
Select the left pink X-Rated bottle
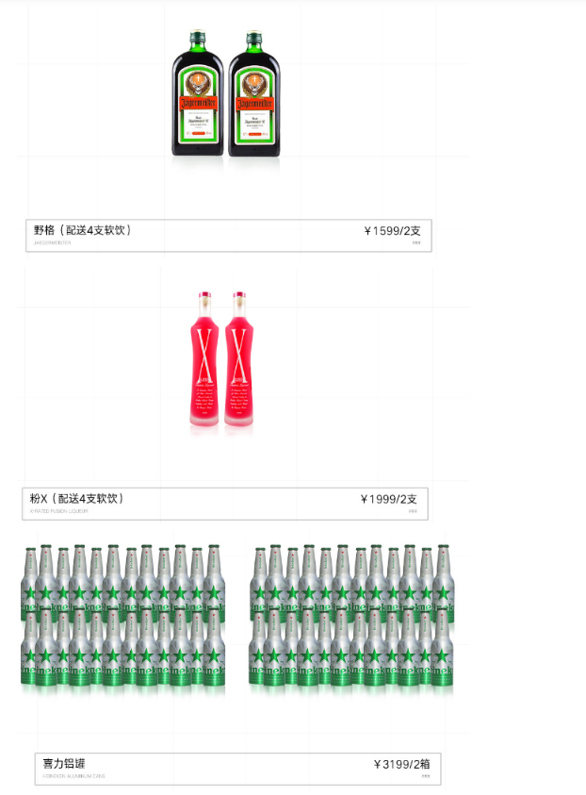pyautogui.click(x=204, y=359)
